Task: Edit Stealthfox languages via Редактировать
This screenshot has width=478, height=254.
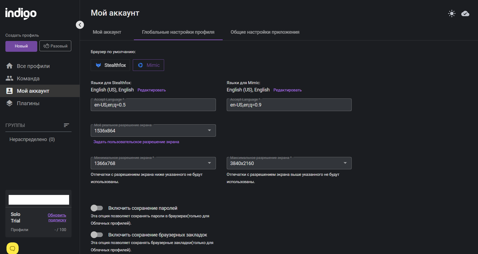Action: pyautogui.click(x=152, y=90)
